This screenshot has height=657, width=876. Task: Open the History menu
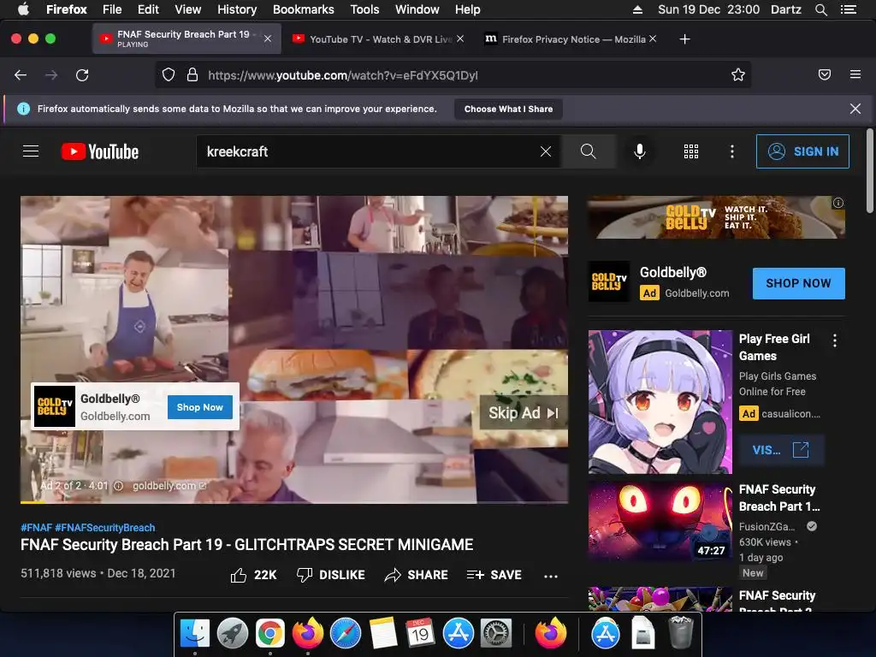[x=237, y=9]
